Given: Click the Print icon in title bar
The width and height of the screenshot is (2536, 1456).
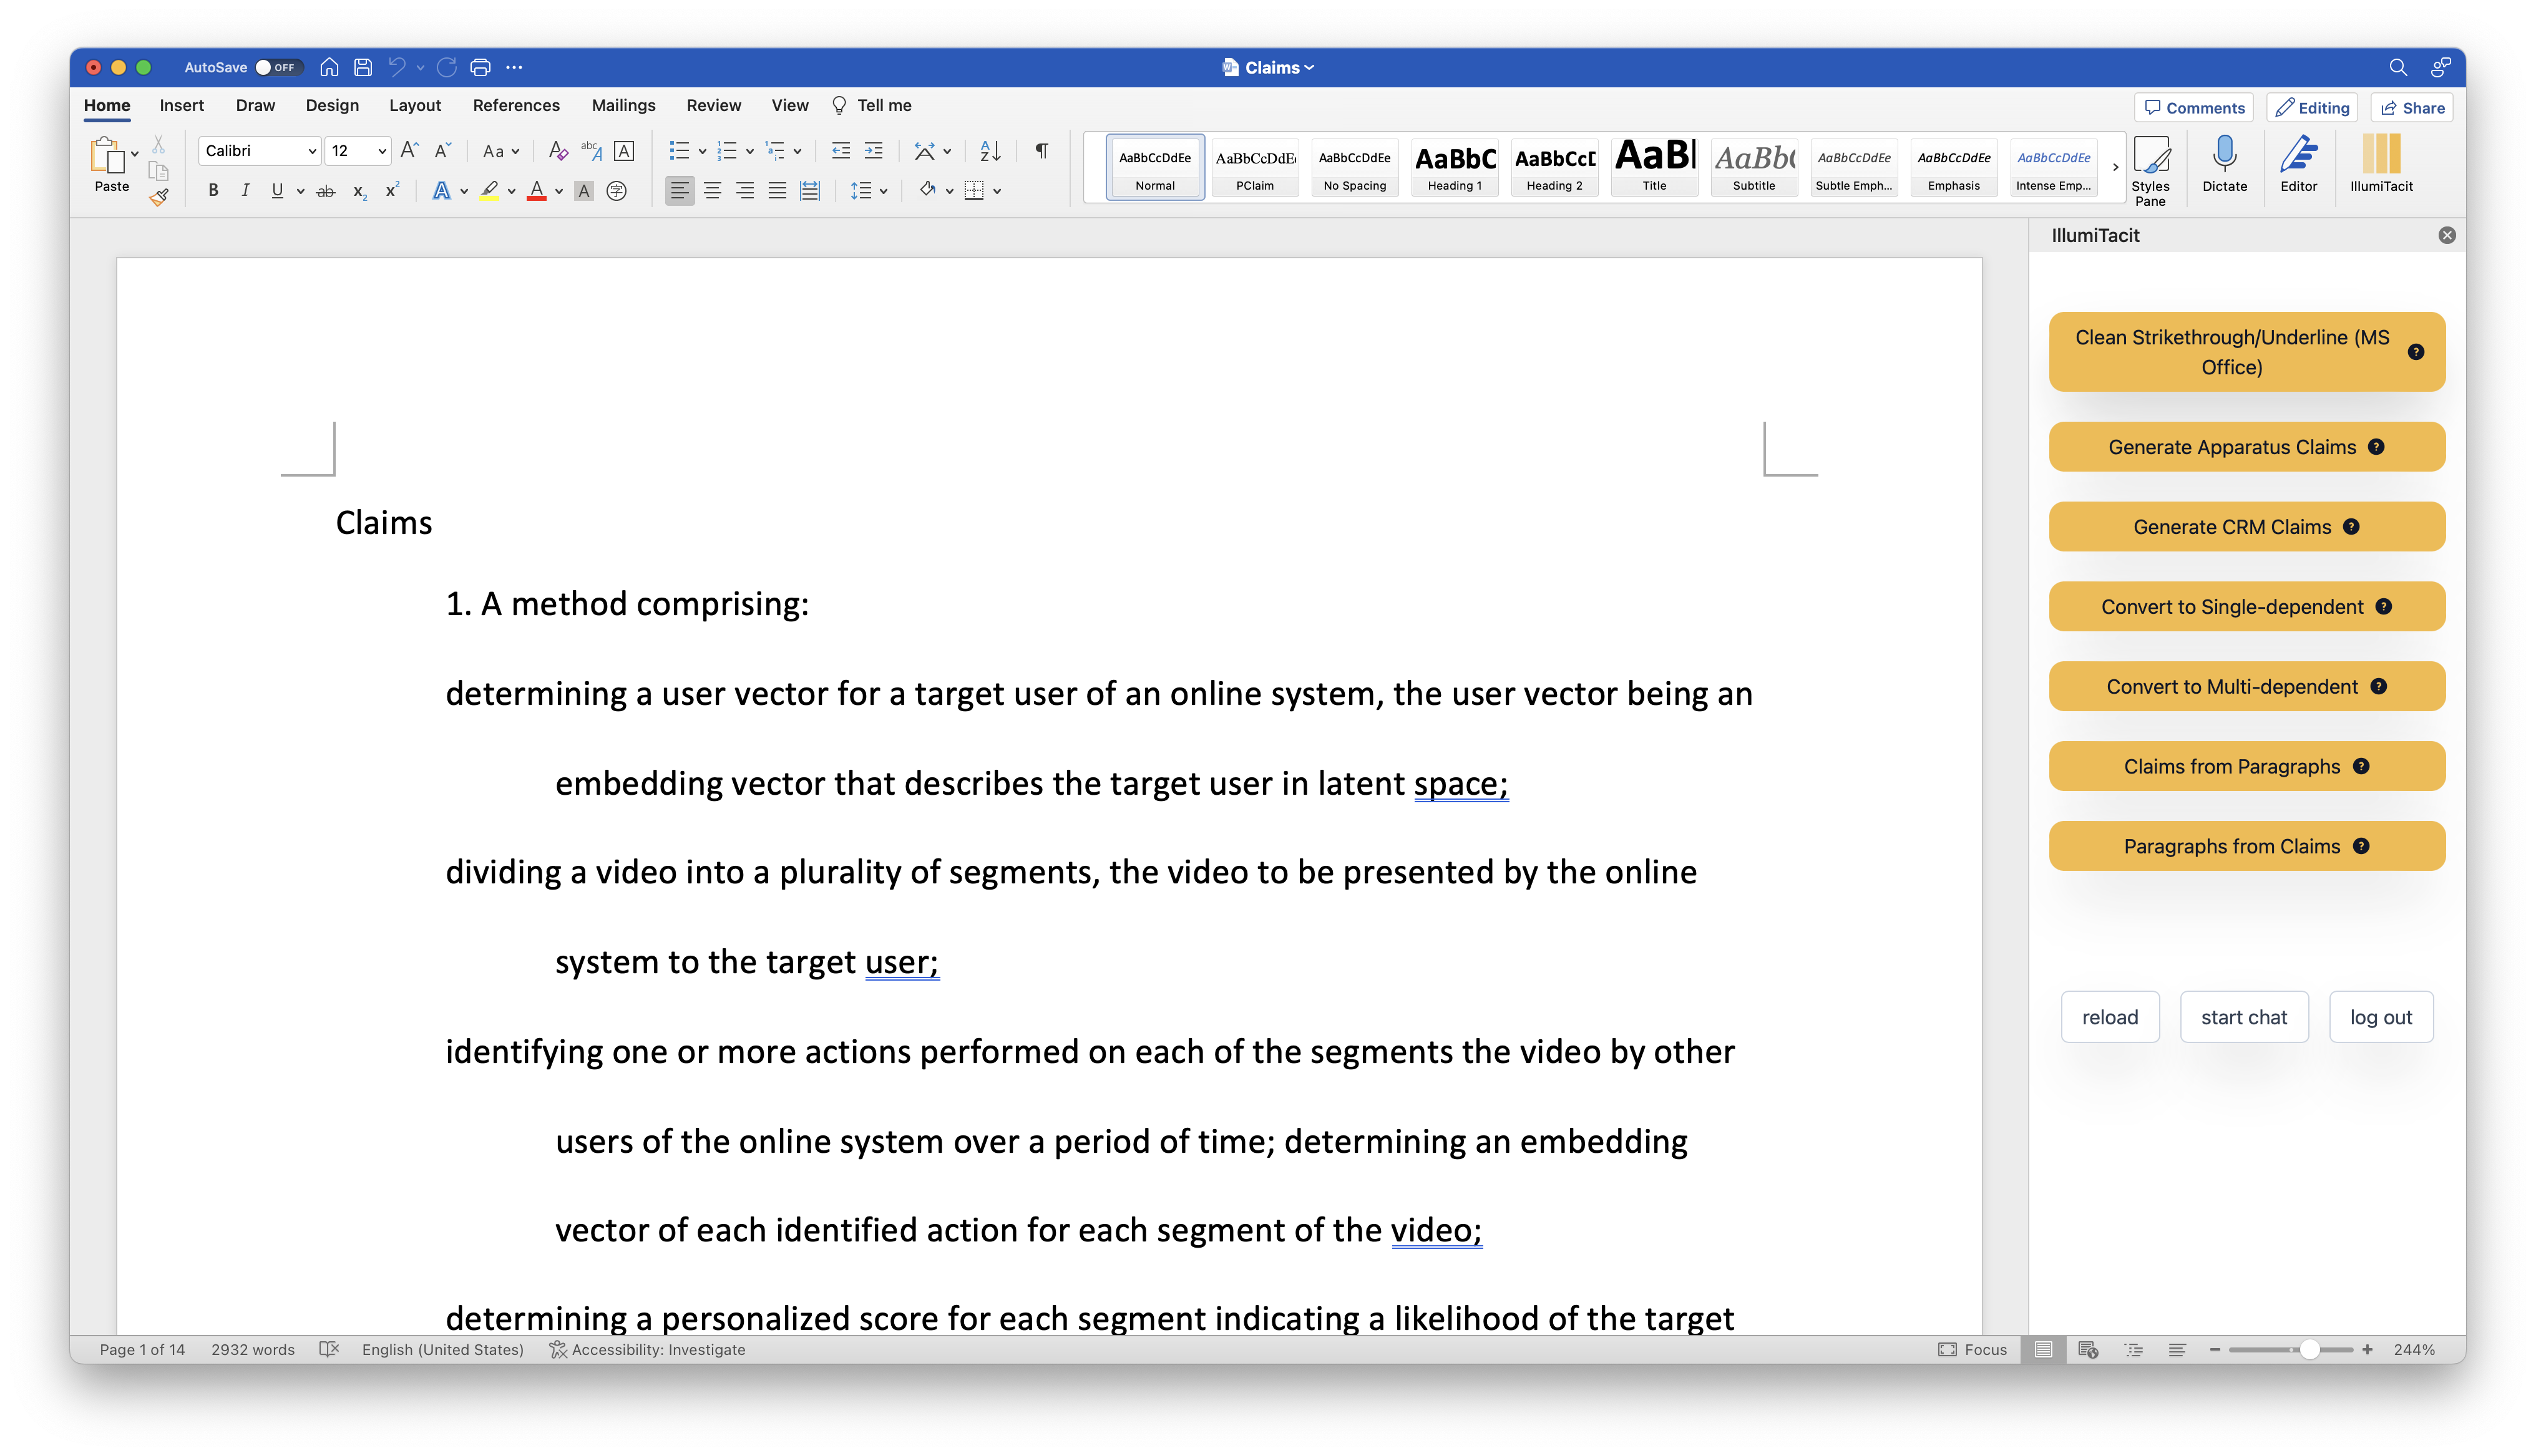Looking at the screenshot, I should 480,67.
